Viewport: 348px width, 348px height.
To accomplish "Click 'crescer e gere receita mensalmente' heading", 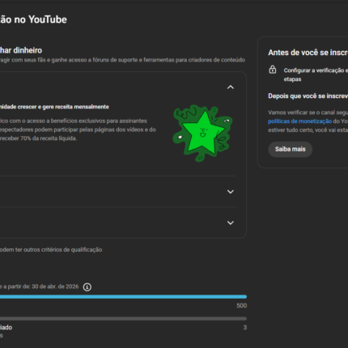I will click(x=63, y=107).
